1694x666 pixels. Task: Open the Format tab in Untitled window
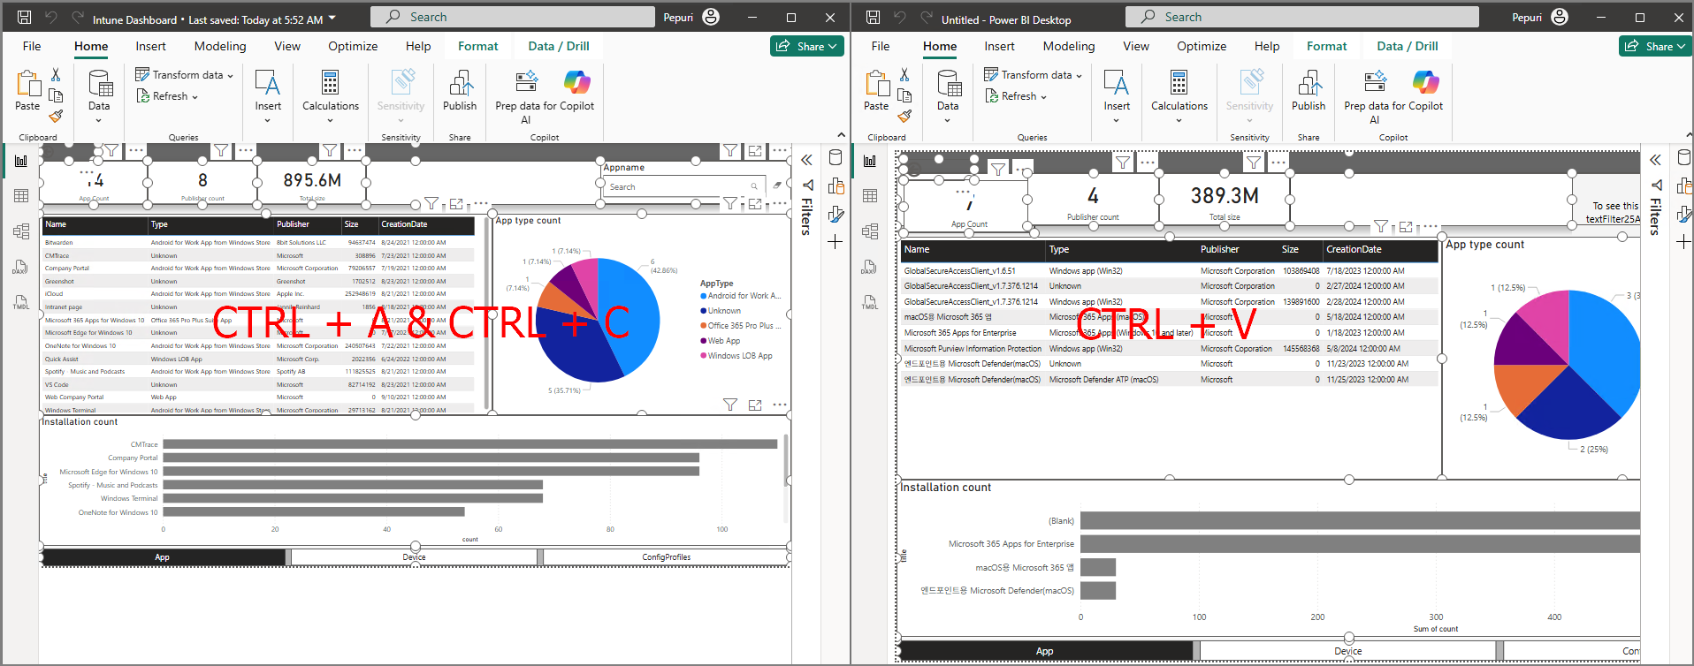(x=1326, y=46)
